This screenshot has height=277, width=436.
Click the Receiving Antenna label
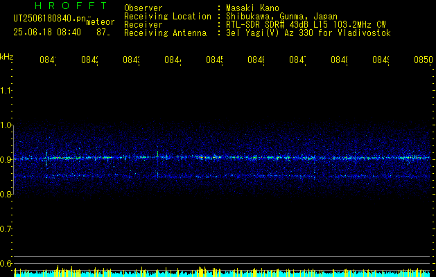pyautogui.click(x=165, y=33)
